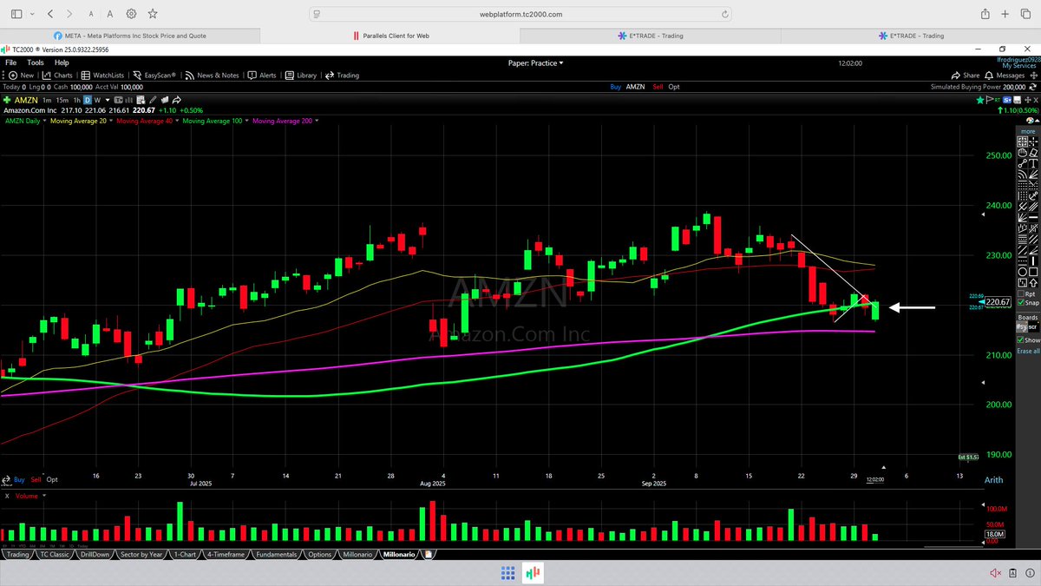The image size is (1041, 586).
Task: Switch to the Options layout tab
Action: point(320,554)
